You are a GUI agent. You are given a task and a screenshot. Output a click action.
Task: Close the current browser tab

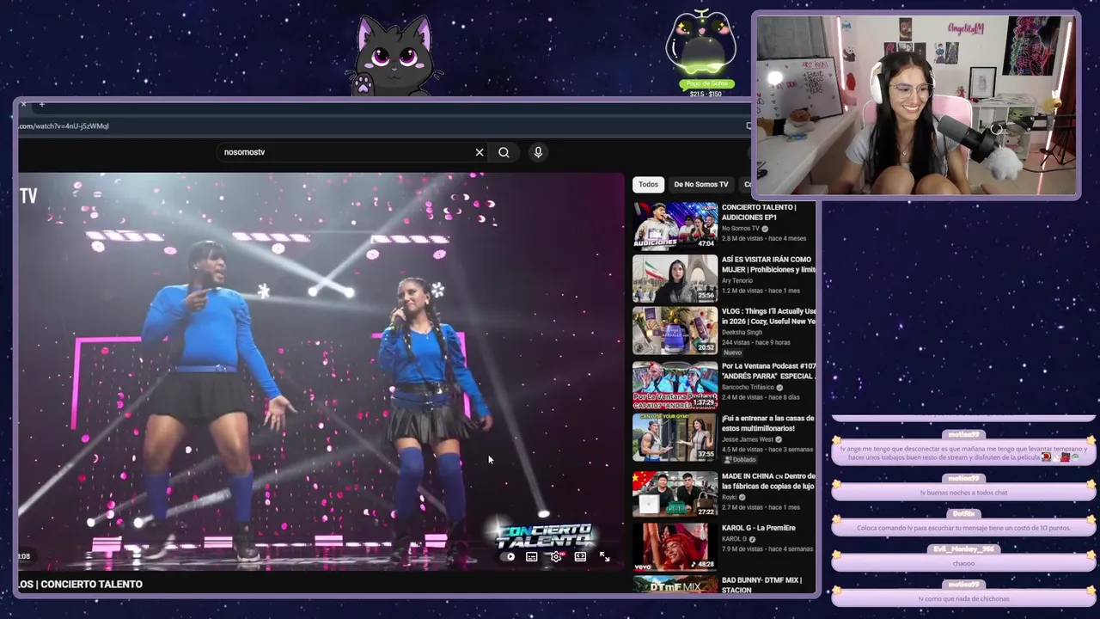[x=23, y=105]
